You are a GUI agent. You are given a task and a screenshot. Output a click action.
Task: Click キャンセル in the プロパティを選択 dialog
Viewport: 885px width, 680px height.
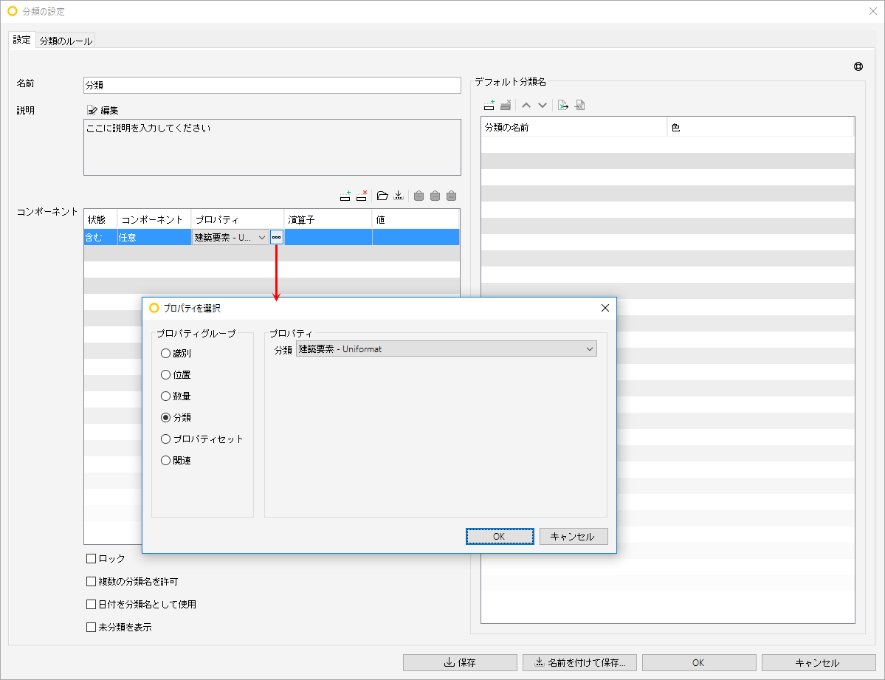[x=574, y=537]
